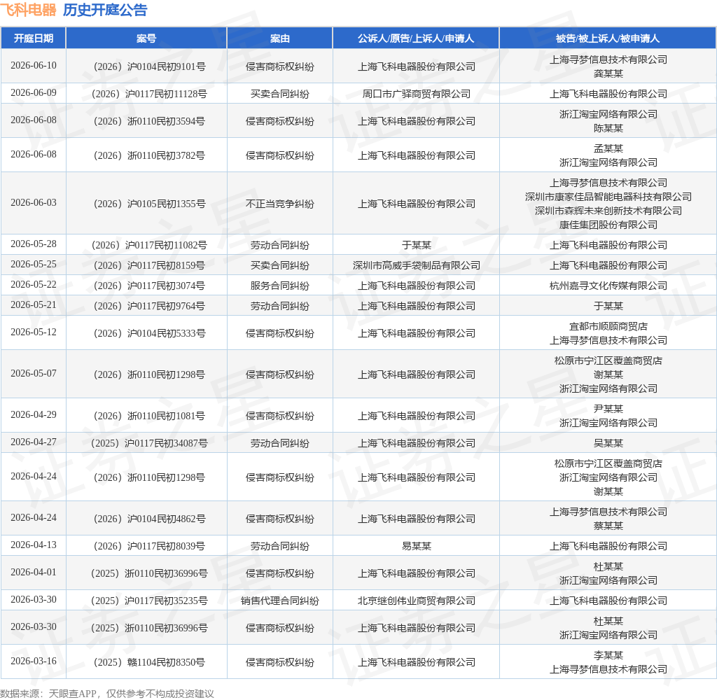Click the date 2026-03-16
Screen dimensions: 717x700
pos(34,661)
